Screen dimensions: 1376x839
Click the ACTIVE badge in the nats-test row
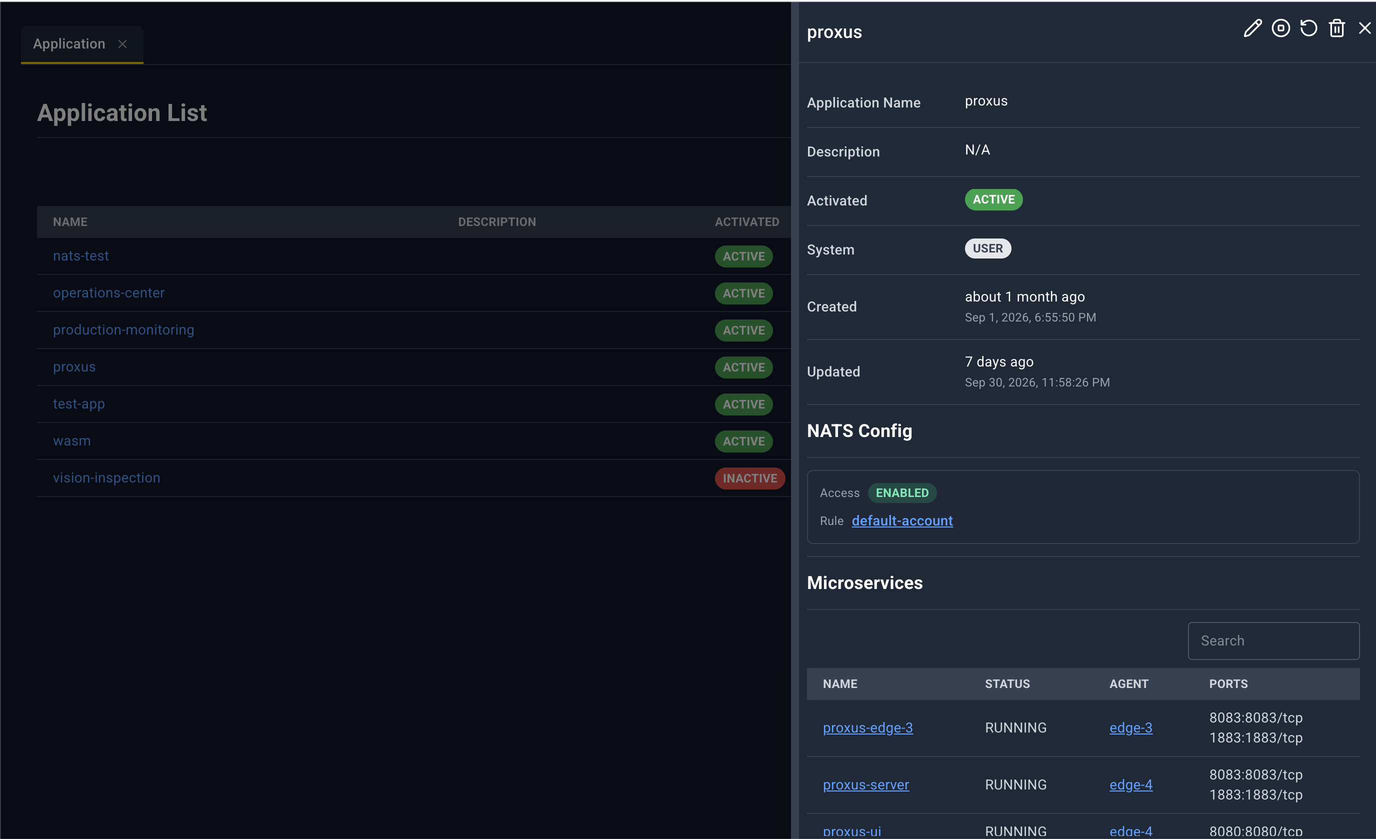pos(743,256)
